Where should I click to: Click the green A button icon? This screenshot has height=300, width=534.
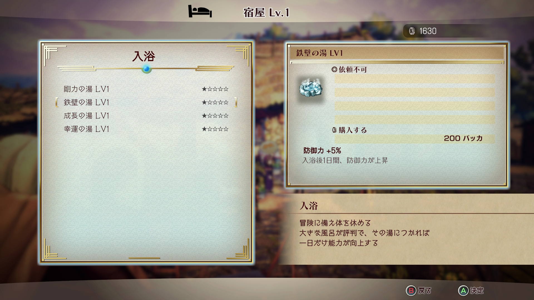[463, 291]
